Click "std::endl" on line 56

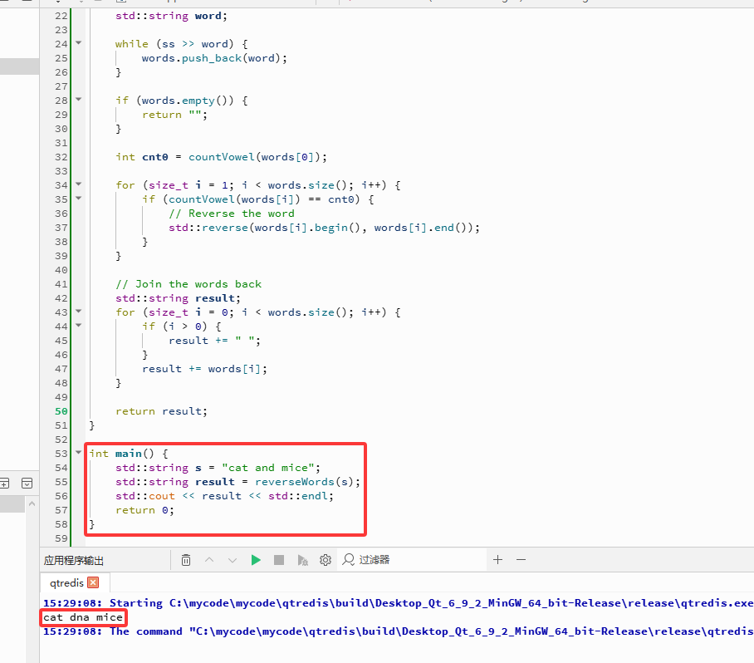(x=297, y=496)
